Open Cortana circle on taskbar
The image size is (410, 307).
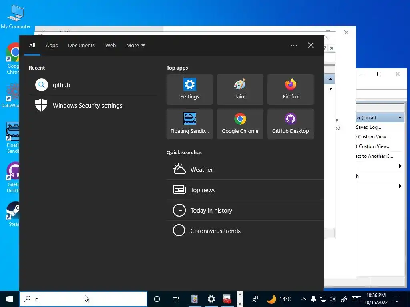(x=157, y=299)
